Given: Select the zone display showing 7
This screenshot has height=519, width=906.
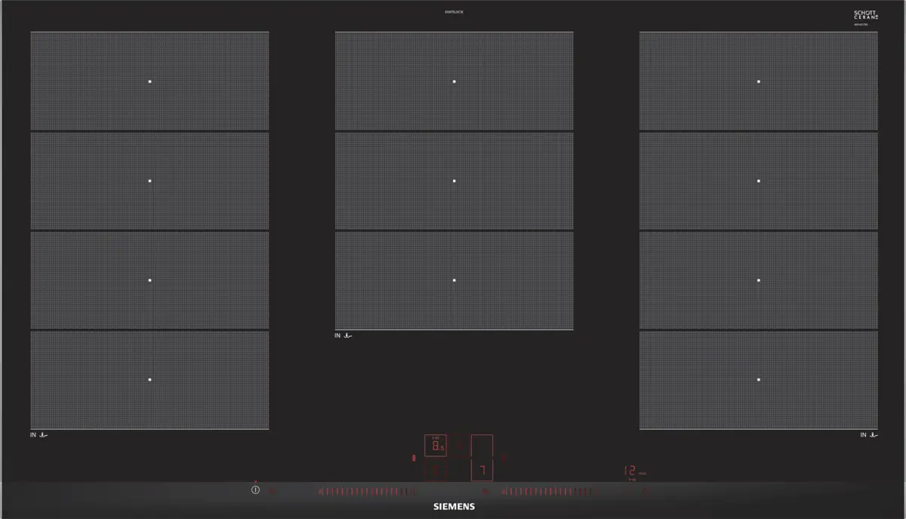Looking at the screenshot, I should tap(482, 470).
